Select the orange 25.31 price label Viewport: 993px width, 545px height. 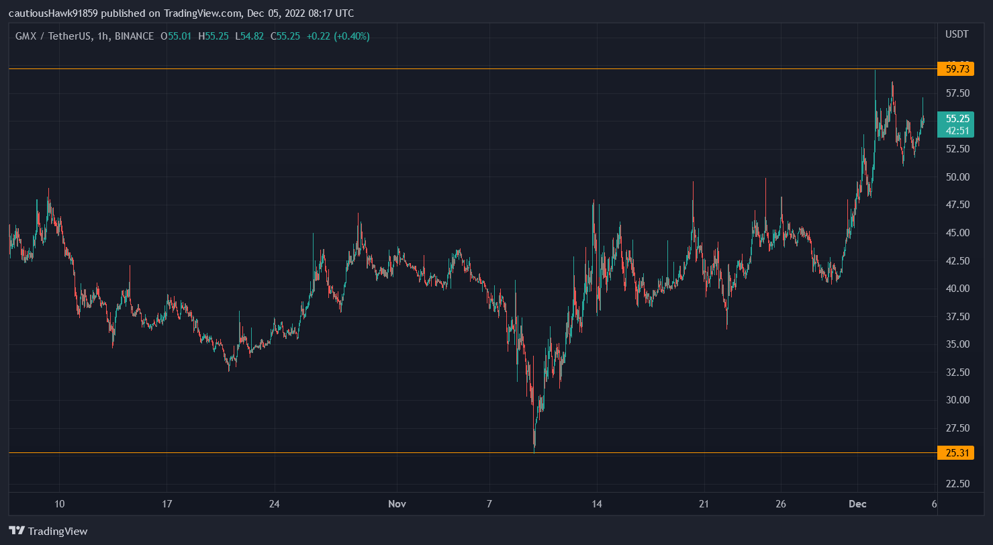point(957,453)
